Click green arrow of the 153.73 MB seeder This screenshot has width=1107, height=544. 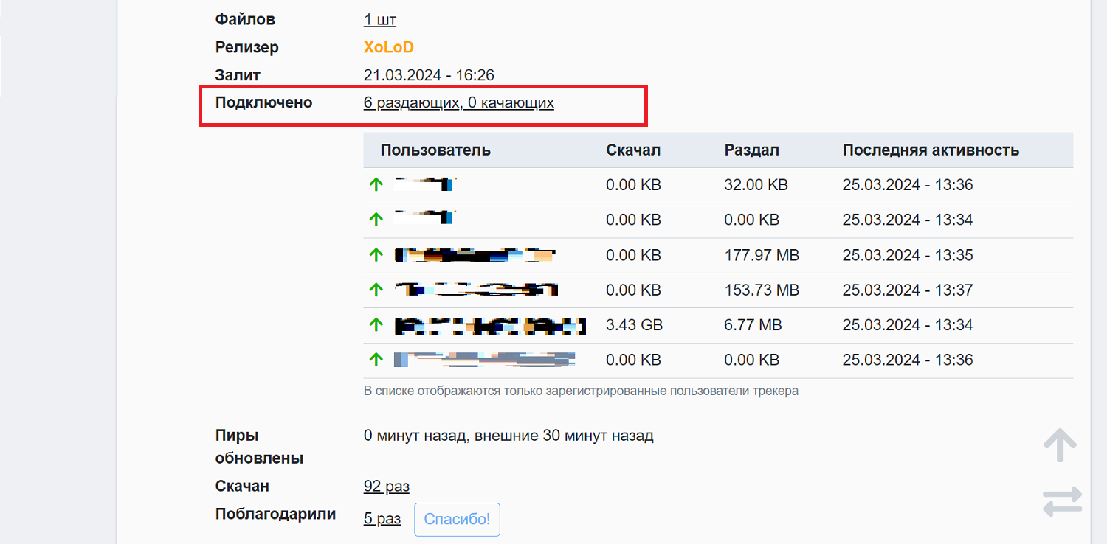(376, 290)
